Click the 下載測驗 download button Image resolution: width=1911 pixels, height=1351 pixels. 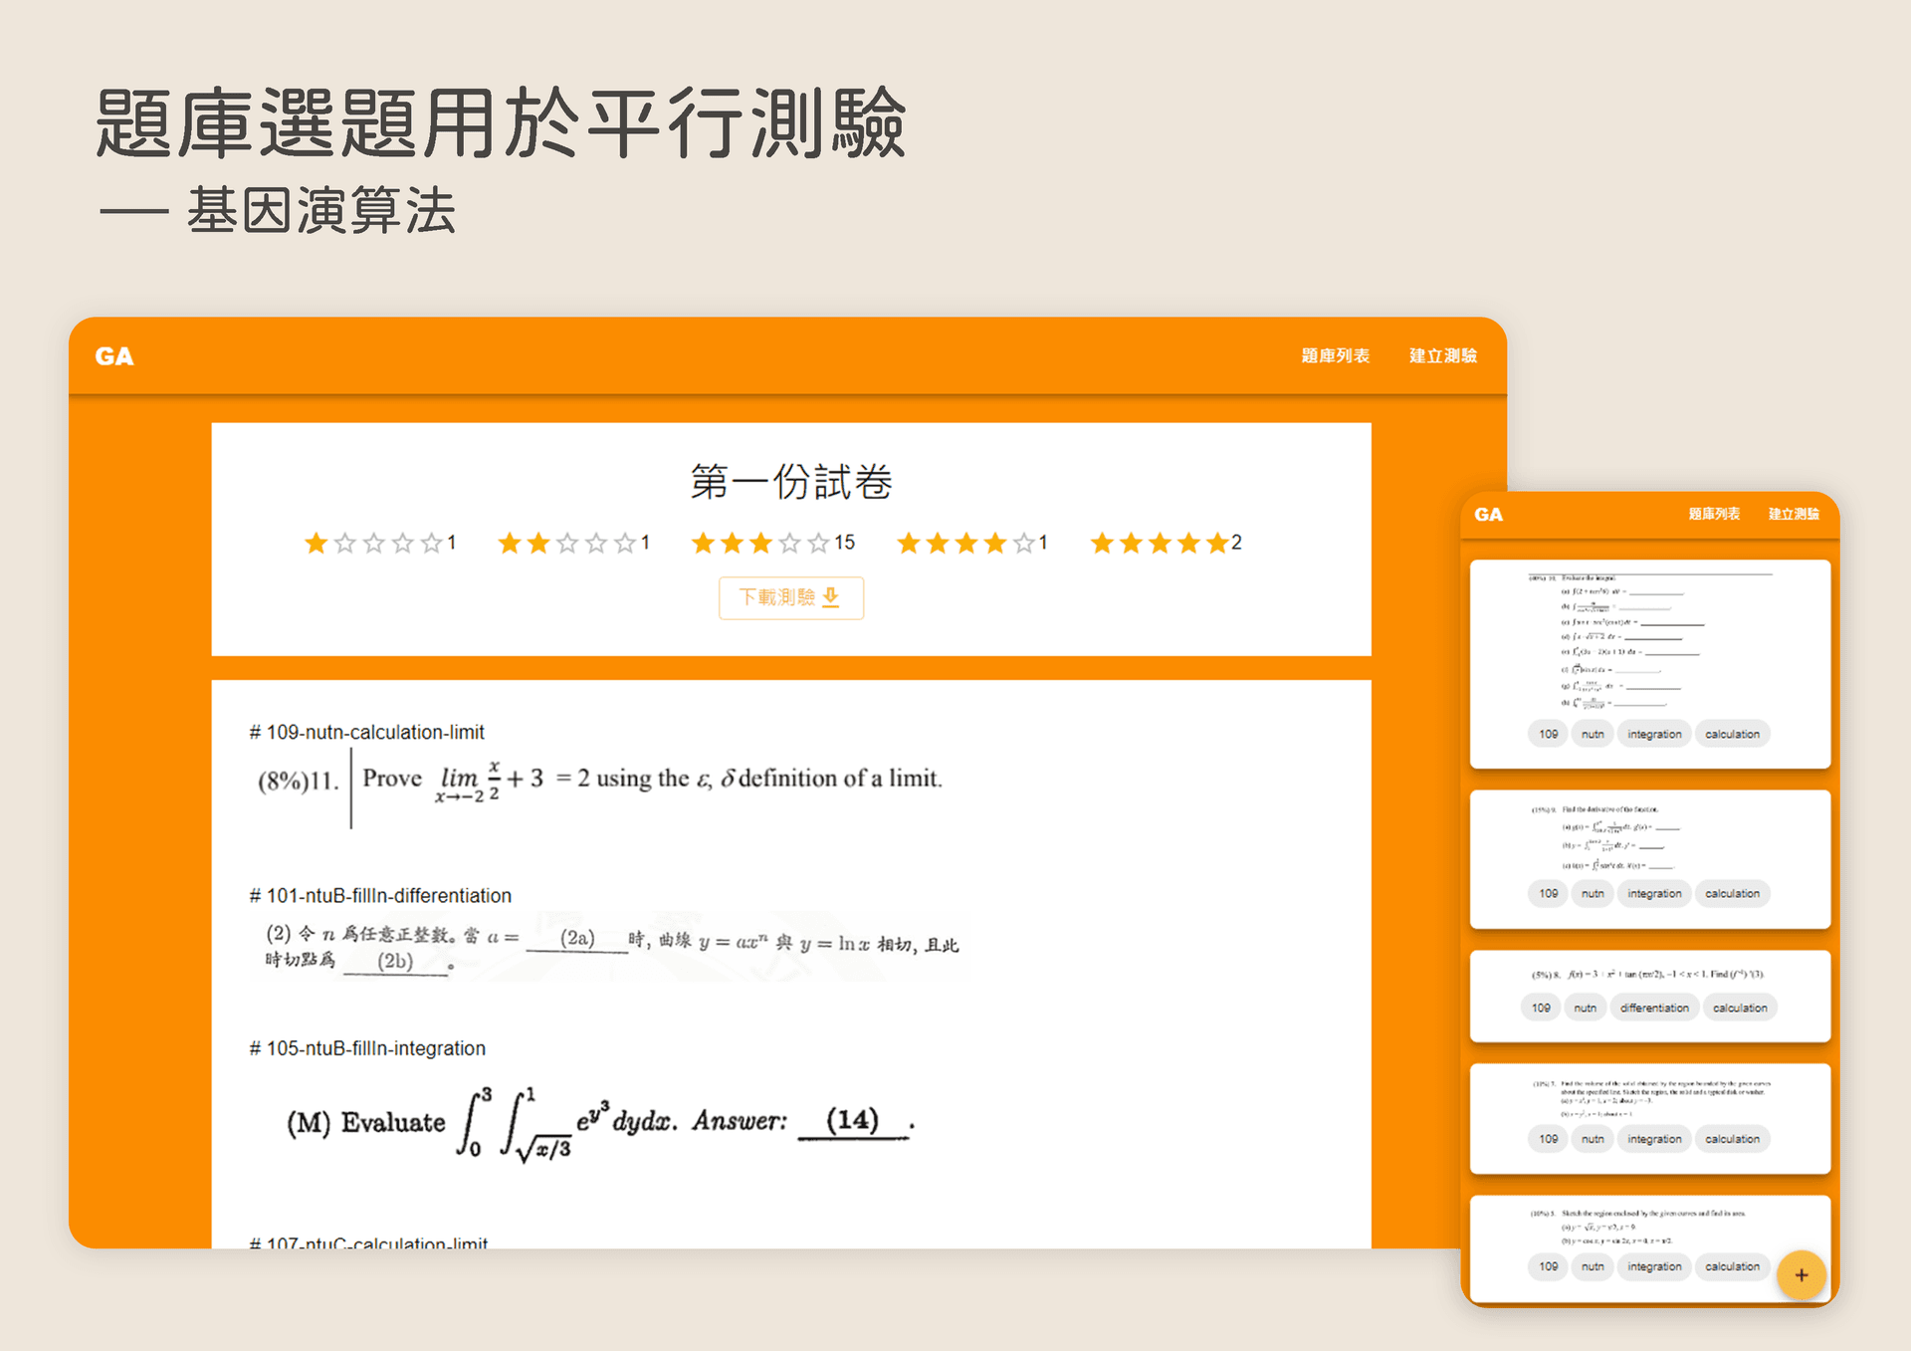pyautogui.click(x=791, y=597)
